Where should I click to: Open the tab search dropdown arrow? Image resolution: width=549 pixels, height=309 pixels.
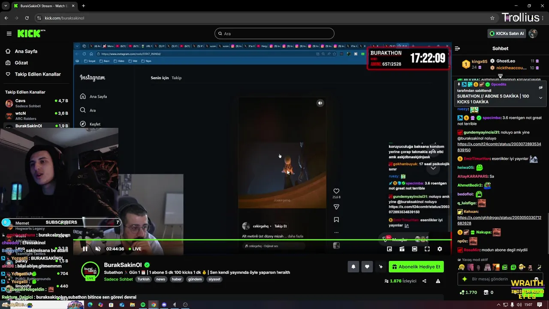pos(6,6)
